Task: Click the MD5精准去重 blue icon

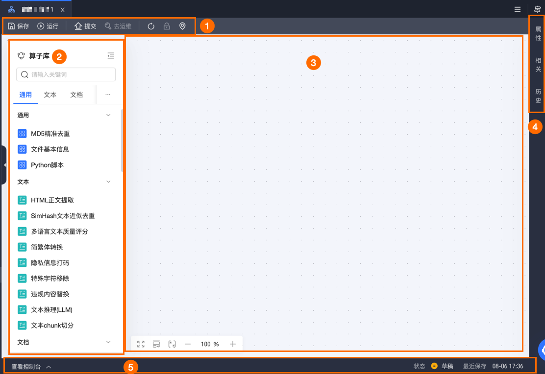Action: pyautogui.click(x=22, y=133)
